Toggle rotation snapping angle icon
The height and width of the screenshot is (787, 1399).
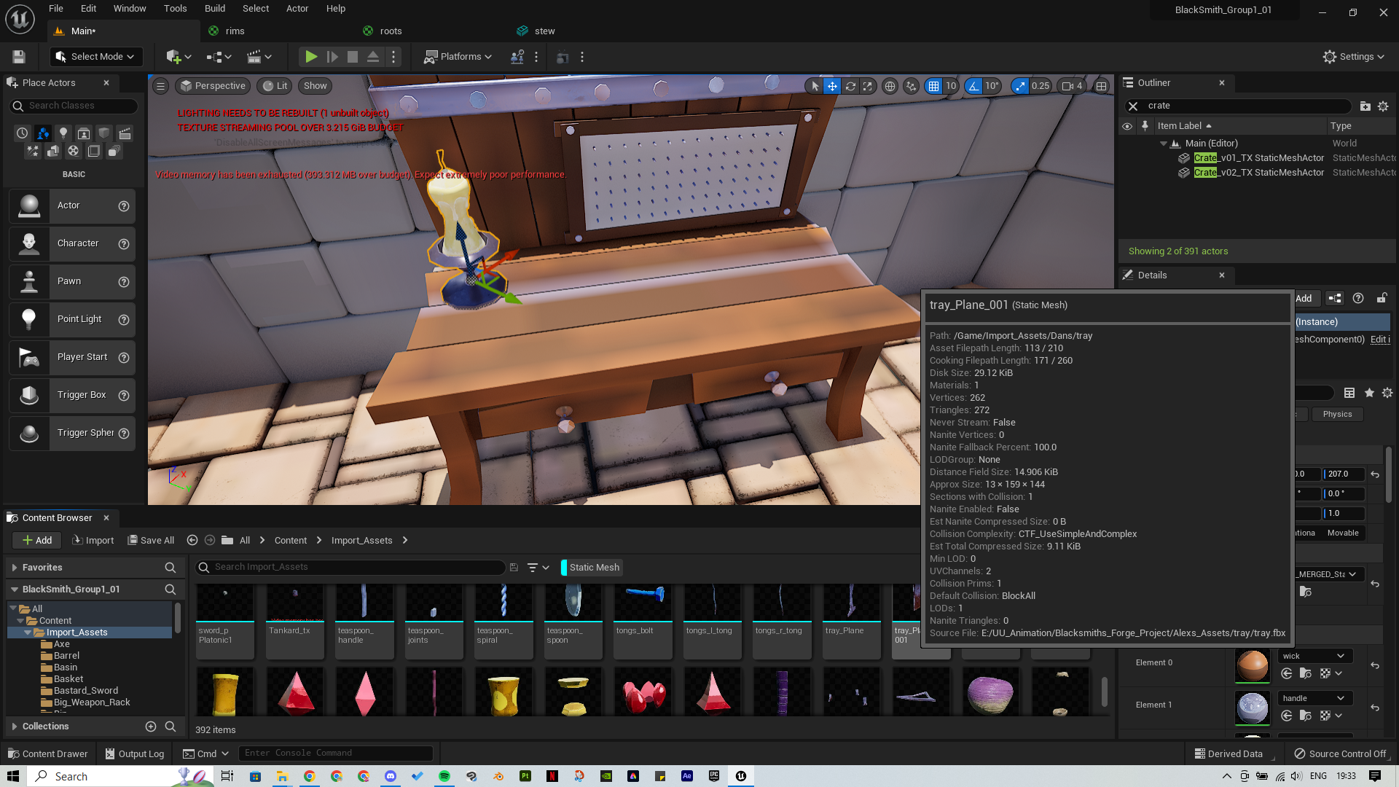[973, 86]
